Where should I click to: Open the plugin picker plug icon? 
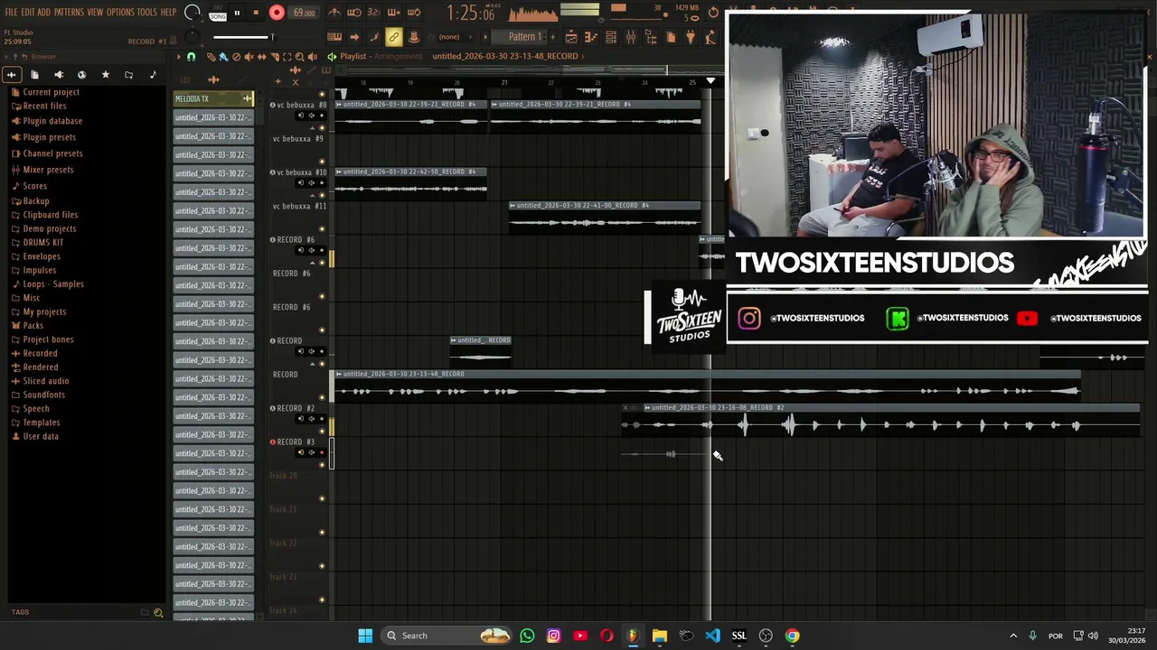pos(691,37)
